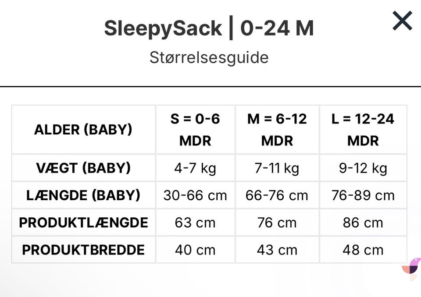Click the bird logo icon at bottom right

pos(412,269)
